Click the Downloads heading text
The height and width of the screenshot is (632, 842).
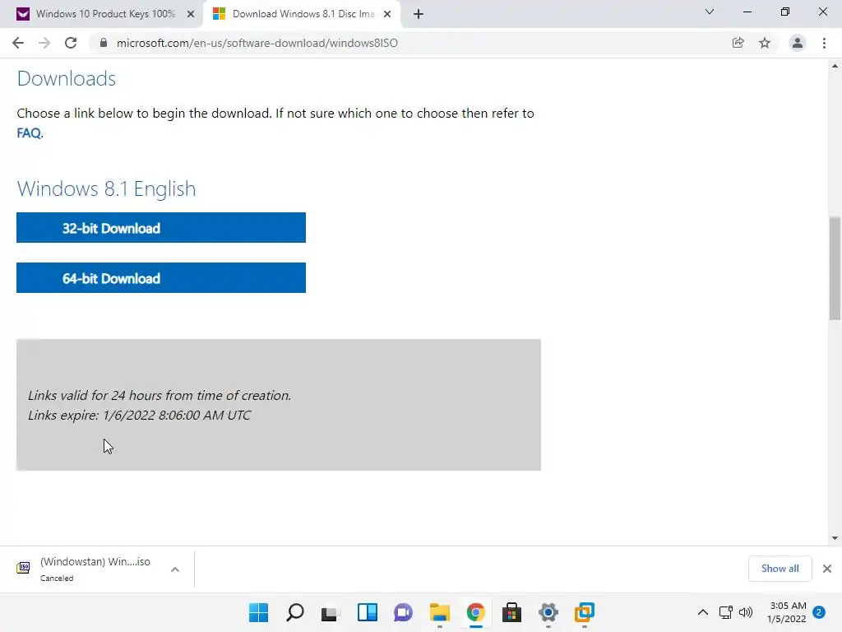[67, 78]
